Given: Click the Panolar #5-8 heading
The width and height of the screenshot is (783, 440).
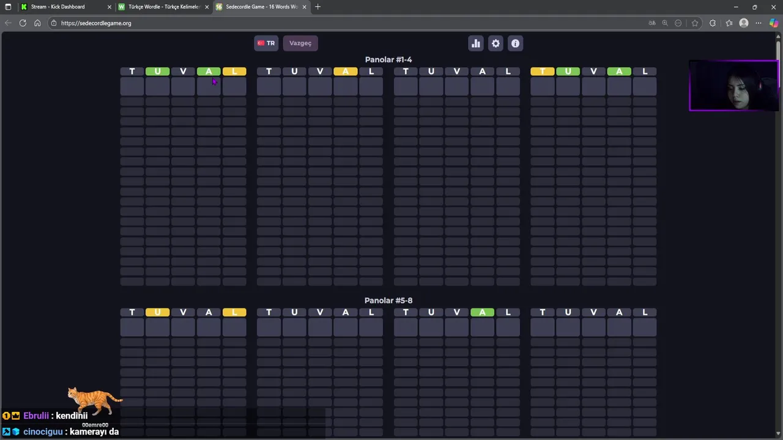Looking at the screenshot, I should [388, 300].
